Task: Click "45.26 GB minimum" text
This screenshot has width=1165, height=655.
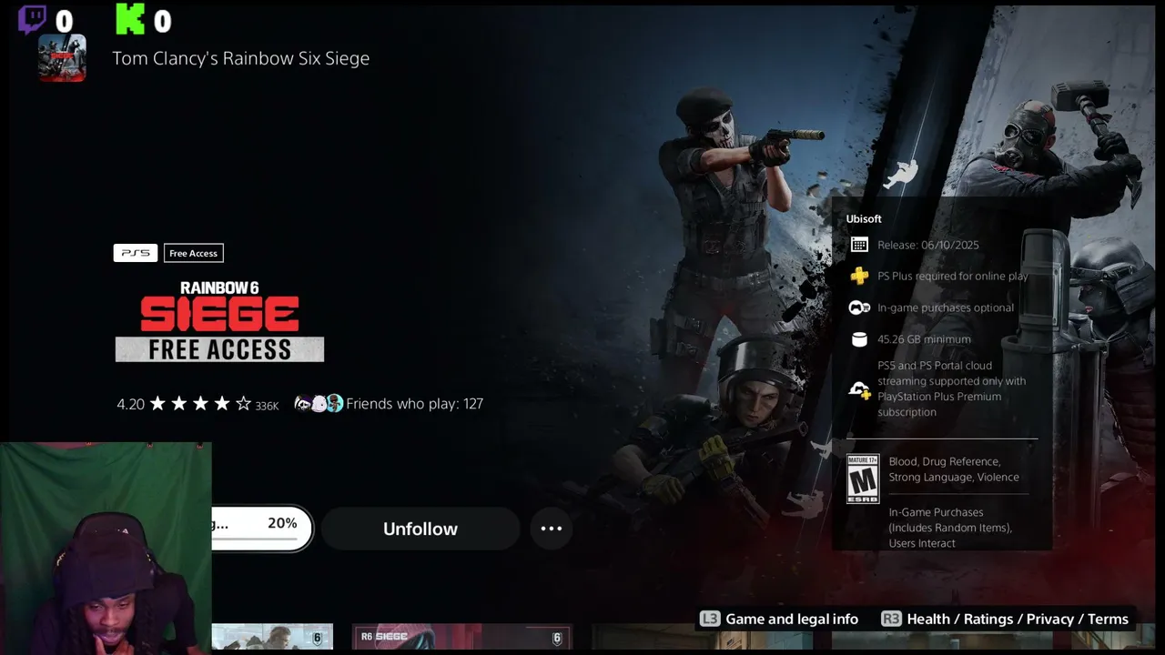Action: 924,339
